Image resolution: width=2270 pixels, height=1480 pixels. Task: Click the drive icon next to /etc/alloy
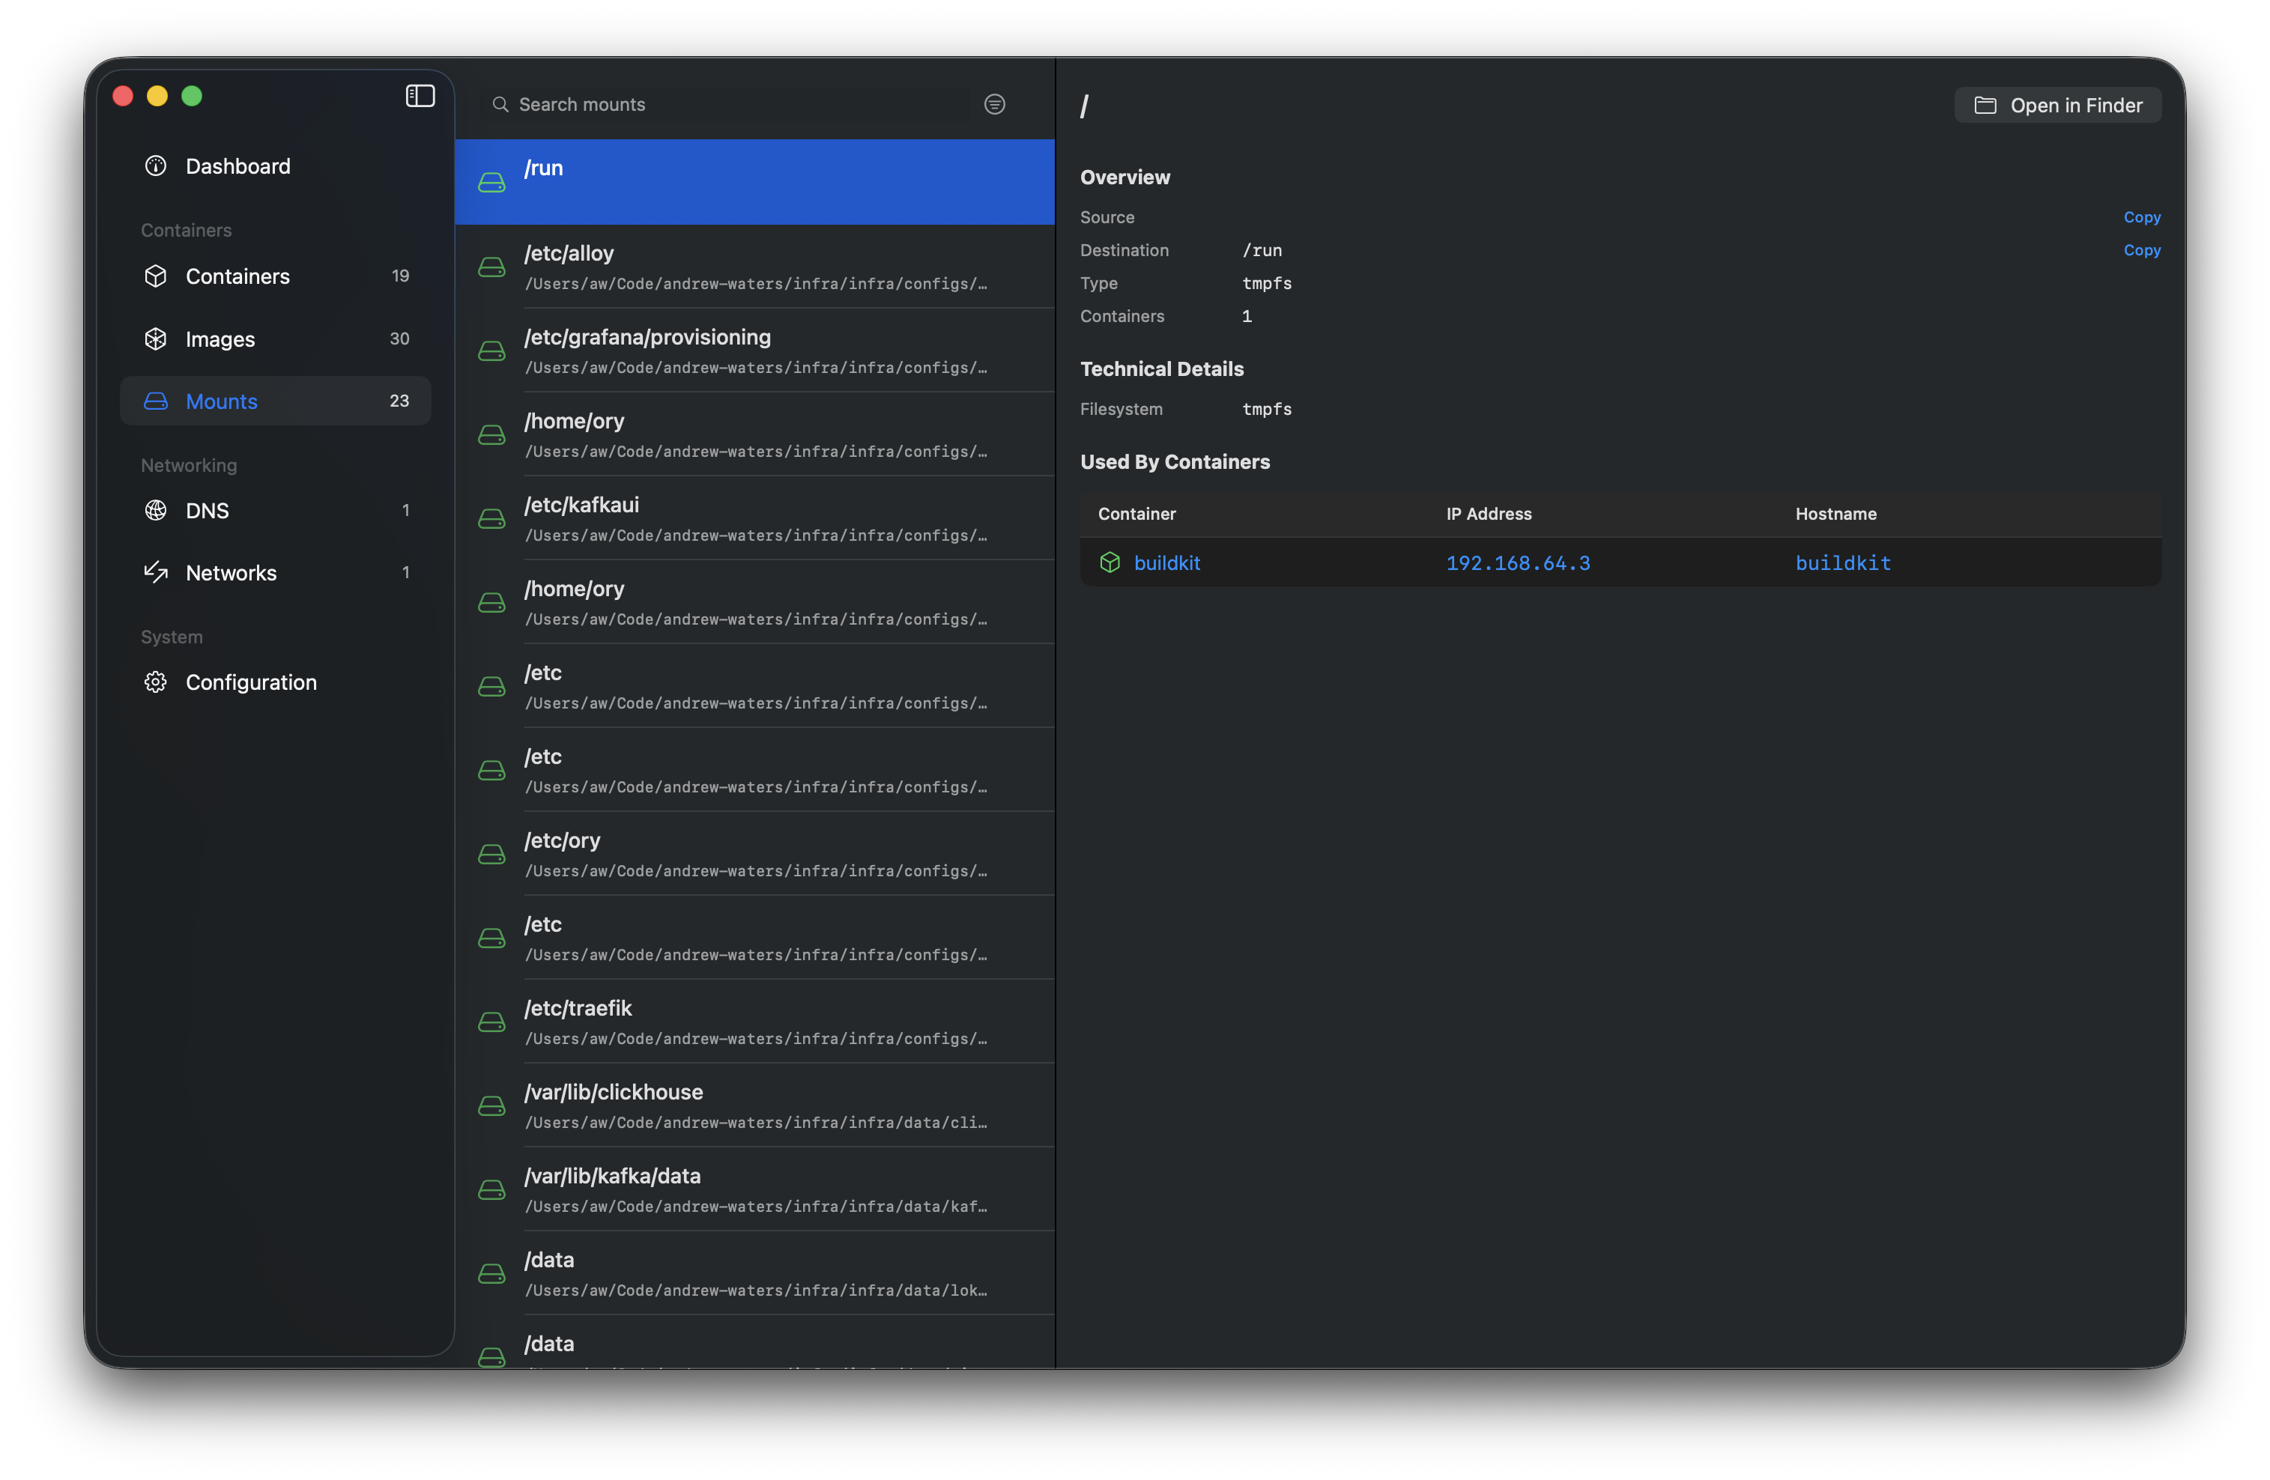[x=491, y=267]
